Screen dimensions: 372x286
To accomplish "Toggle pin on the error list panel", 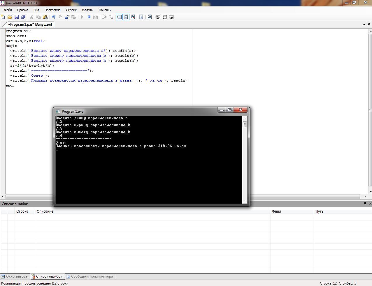I will [x=365, y=204].
